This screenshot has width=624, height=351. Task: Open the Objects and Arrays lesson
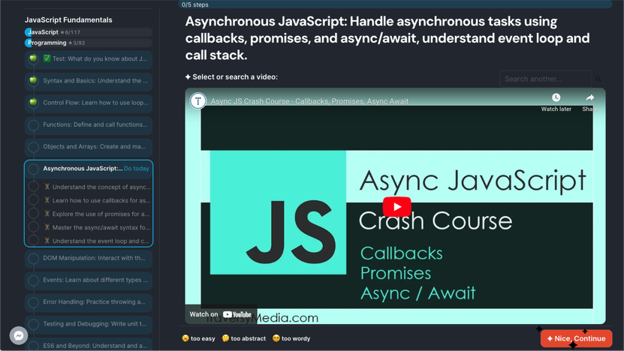(x=89, y=147)
